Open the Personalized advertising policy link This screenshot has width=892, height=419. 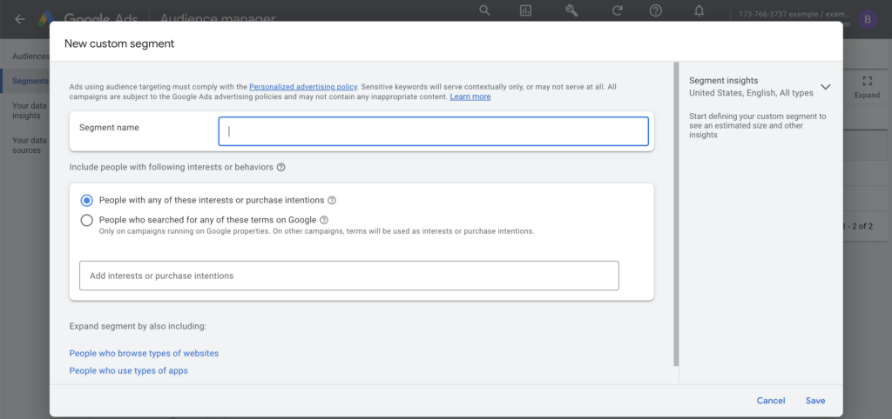tap(302, 87)
